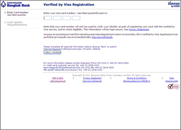Open the footer Privacy Statement link

pos(92,78)
